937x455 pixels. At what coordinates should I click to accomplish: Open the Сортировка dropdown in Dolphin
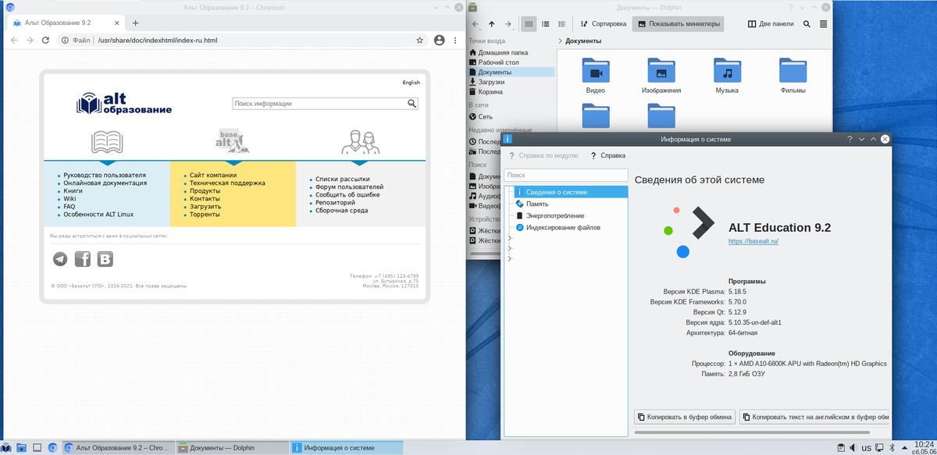point(603,24)
